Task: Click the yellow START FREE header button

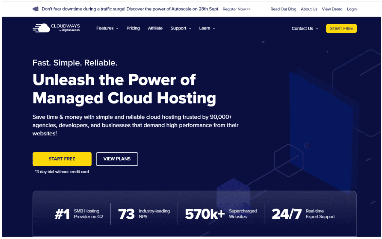Action: (341, 28)
